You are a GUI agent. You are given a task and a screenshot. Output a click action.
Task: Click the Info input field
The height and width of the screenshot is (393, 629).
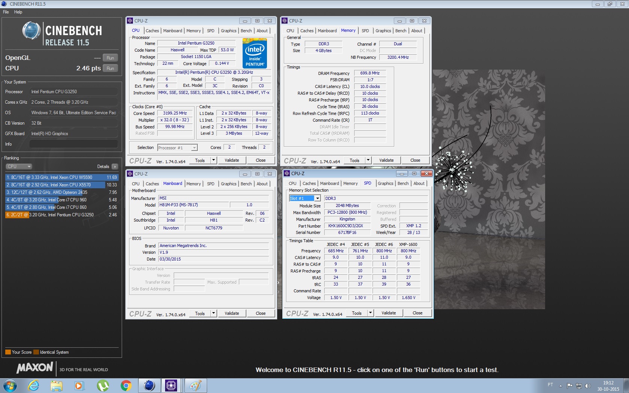pos(74,144)
